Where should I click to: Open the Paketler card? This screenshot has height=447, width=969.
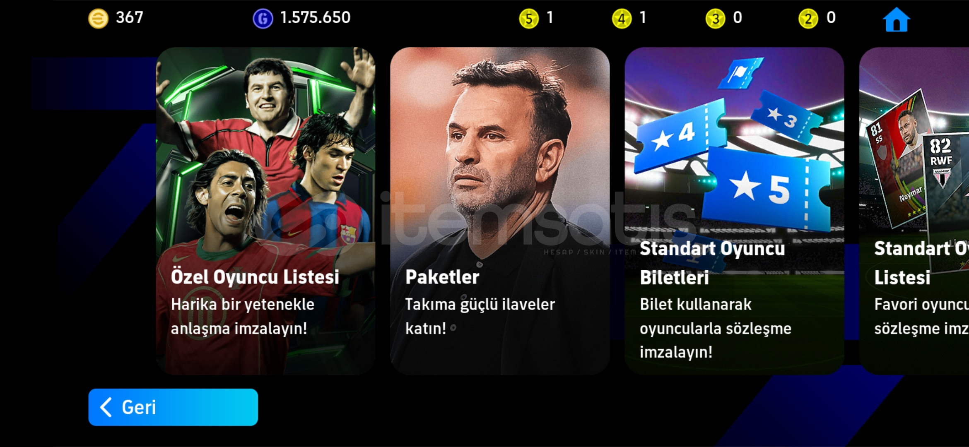(500, 211)
